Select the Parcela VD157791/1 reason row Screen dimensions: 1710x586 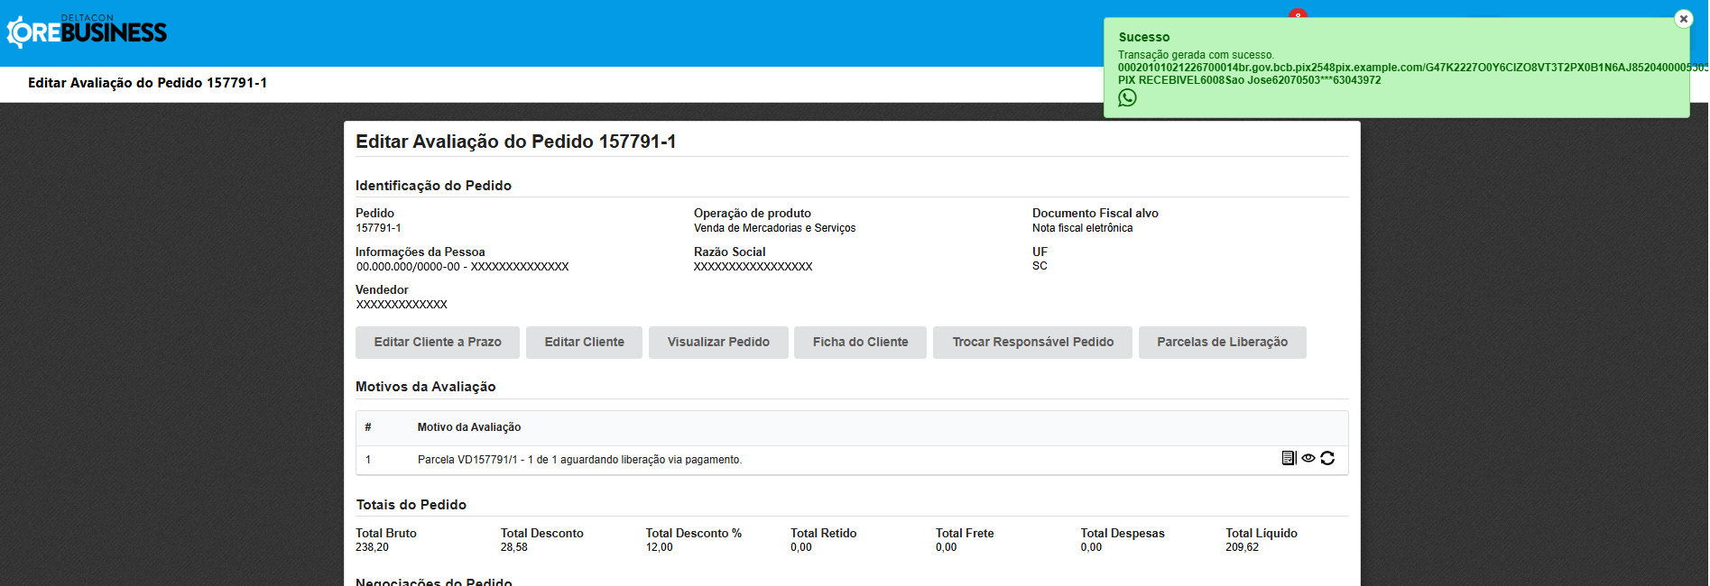[x=579, y=460]
